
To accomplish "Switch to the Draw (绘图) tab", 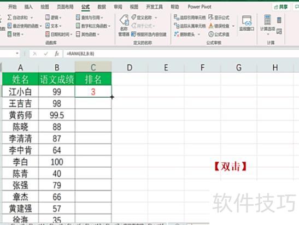I will click(45, 7).
